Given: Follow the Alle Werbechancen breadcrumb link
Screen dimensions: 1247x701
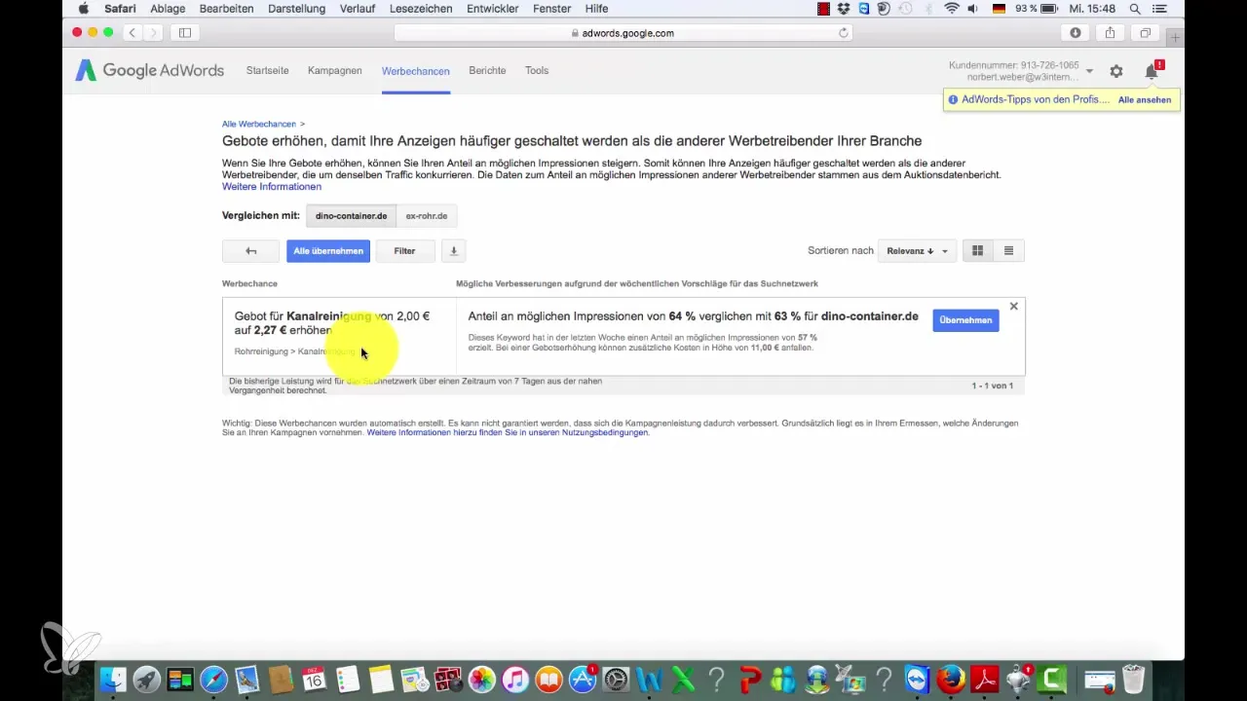Looking at the screenshot, I should (259, 124).
